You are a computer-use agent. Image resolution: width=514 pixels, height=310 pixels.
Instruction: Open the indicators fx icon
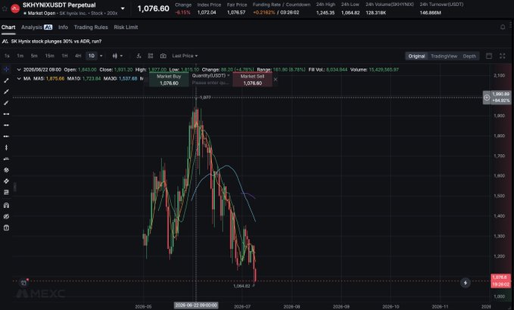click(x=139, y=56)
